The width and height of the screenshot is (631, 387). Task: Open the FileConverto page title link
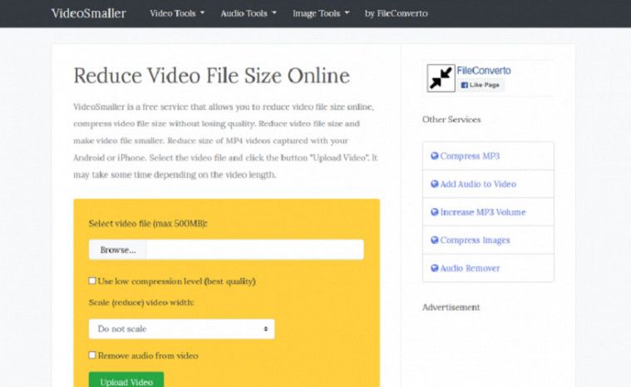click(x=484, y=71)
